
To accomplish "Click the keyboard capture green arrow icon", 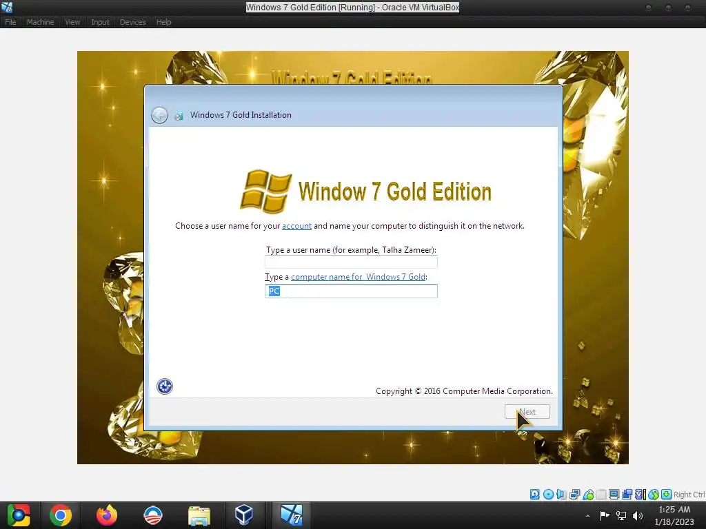I will [x=667, y=495].
